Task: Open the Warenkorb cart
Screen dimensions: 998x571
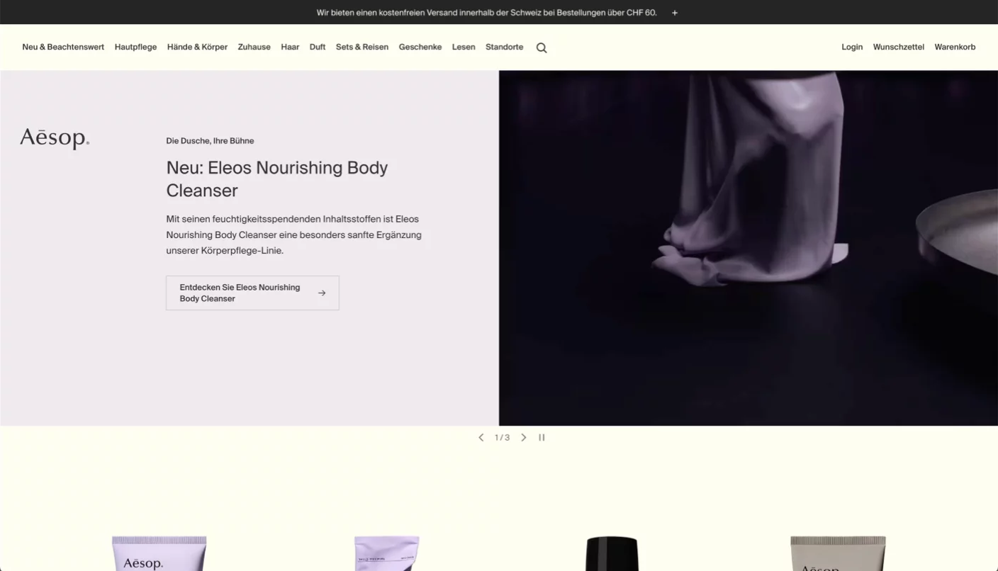Action: (955, 47)
